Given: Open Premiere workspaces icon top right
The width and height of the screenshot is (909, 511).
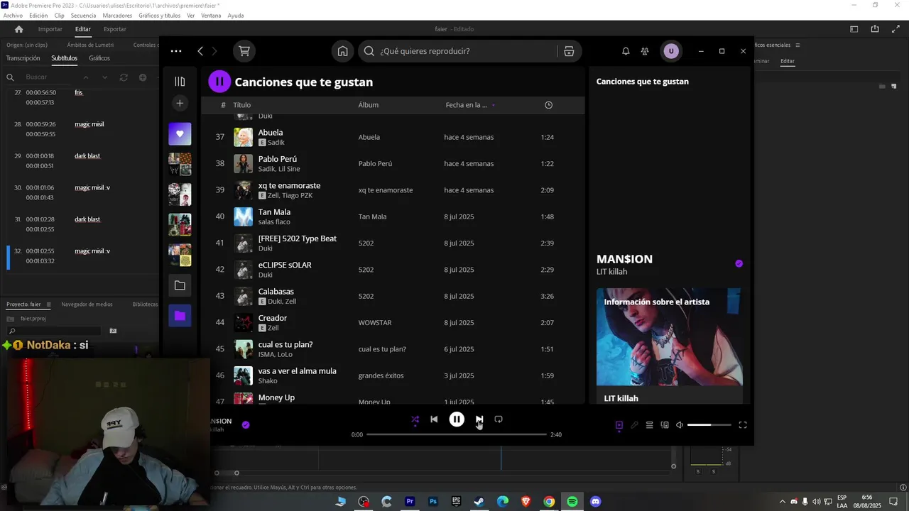Looking at the screenshot, I should (854, 29).
